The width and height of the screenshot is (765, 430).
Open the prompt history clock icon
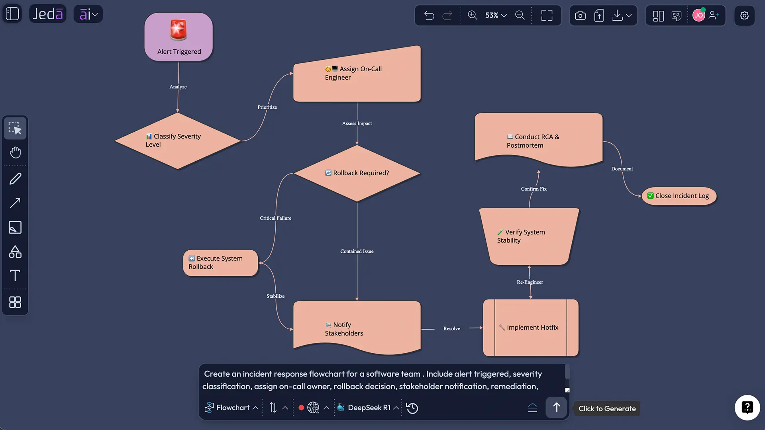coord(412,408)
